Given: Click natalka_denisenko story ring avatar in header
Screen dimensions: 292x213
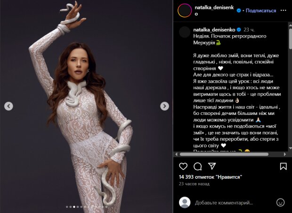Looking at the screenshot, I should (x=185, y=10).
